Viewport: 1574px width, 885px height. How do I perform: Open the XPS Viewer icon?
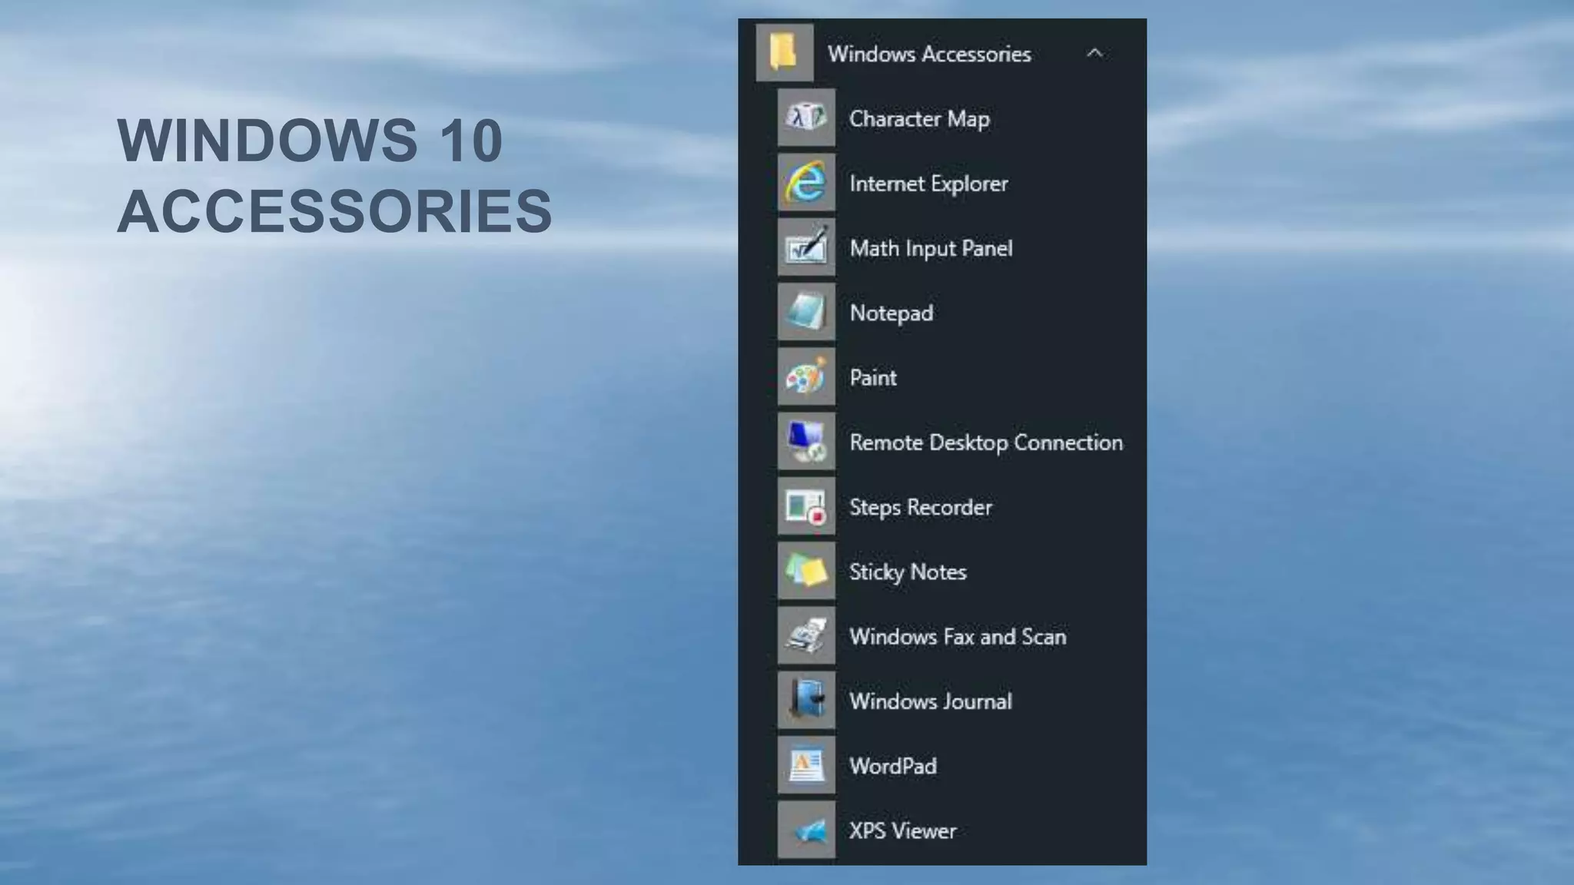pyautogui.click(x=806, y=830)
